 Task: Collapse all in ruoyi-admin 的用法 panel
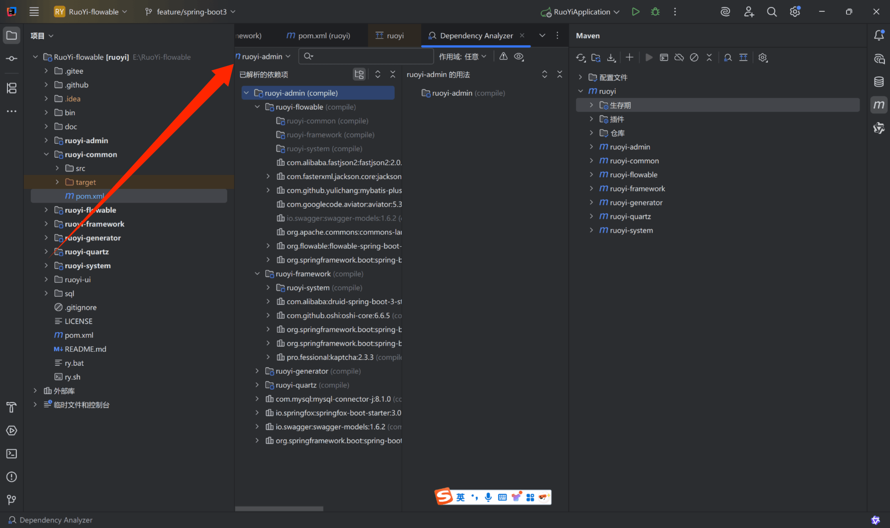point(560,74)
